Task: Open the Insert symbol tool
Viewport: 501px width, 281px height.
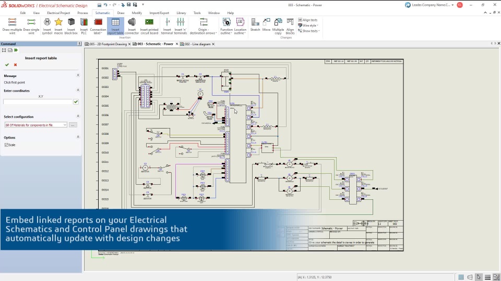Action: (x=47, y=26)
